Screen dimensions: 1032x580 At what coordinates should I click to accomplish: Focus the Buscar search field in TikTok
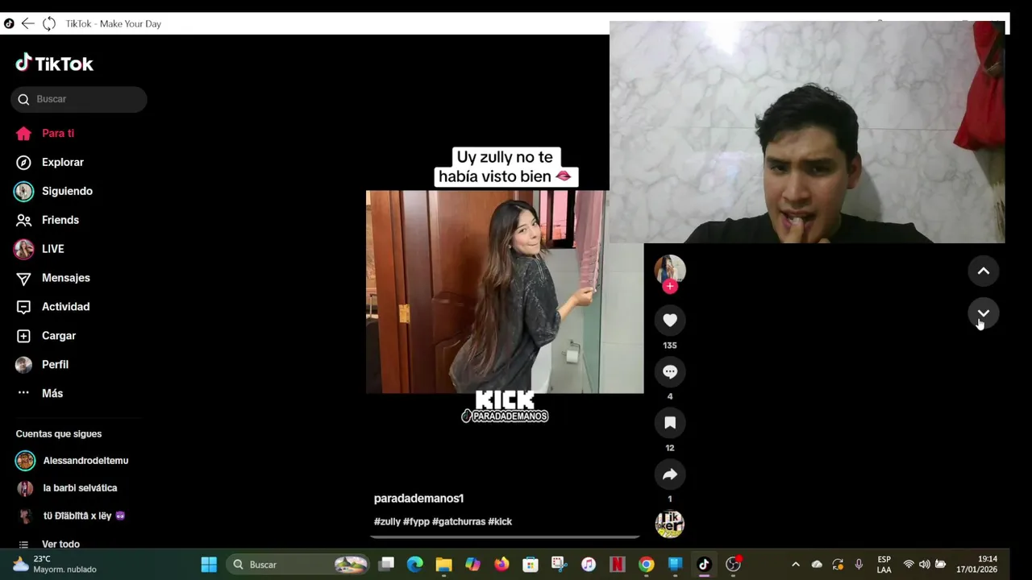(x=79, y=99)
